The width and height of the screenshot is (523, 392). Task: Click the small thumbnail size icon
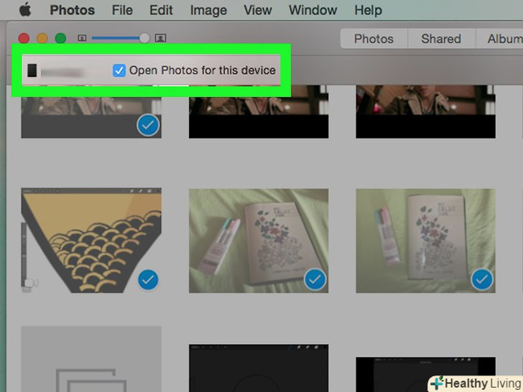coord(82,38)
